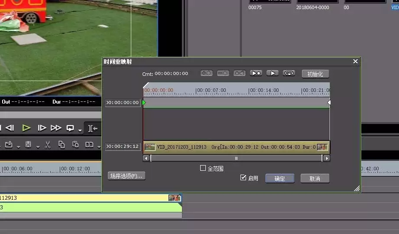Screen dimensions: 399x234
Task: Click the save floppy icon in timeline toolbar
Action: click(28, 145)
